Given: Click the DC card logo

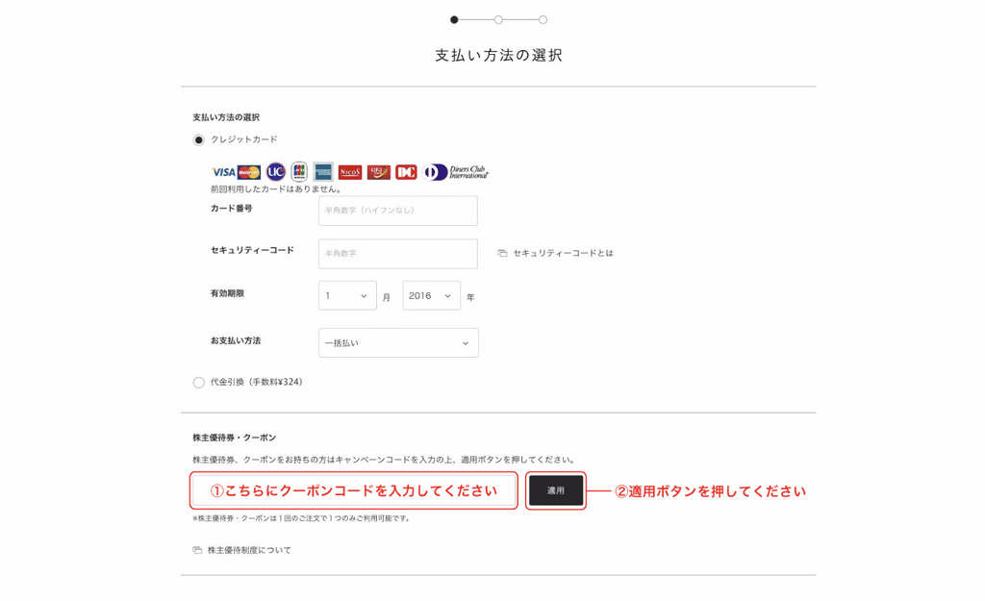Looking at the screenshot, I should tap(406, 172).
